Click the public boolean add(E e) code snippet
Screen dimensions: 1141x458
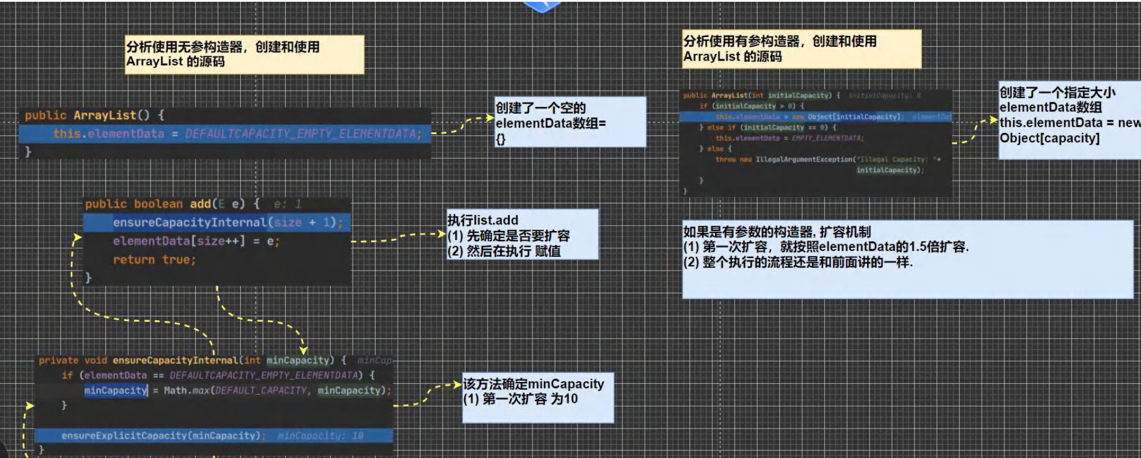(x=217, y=241)
